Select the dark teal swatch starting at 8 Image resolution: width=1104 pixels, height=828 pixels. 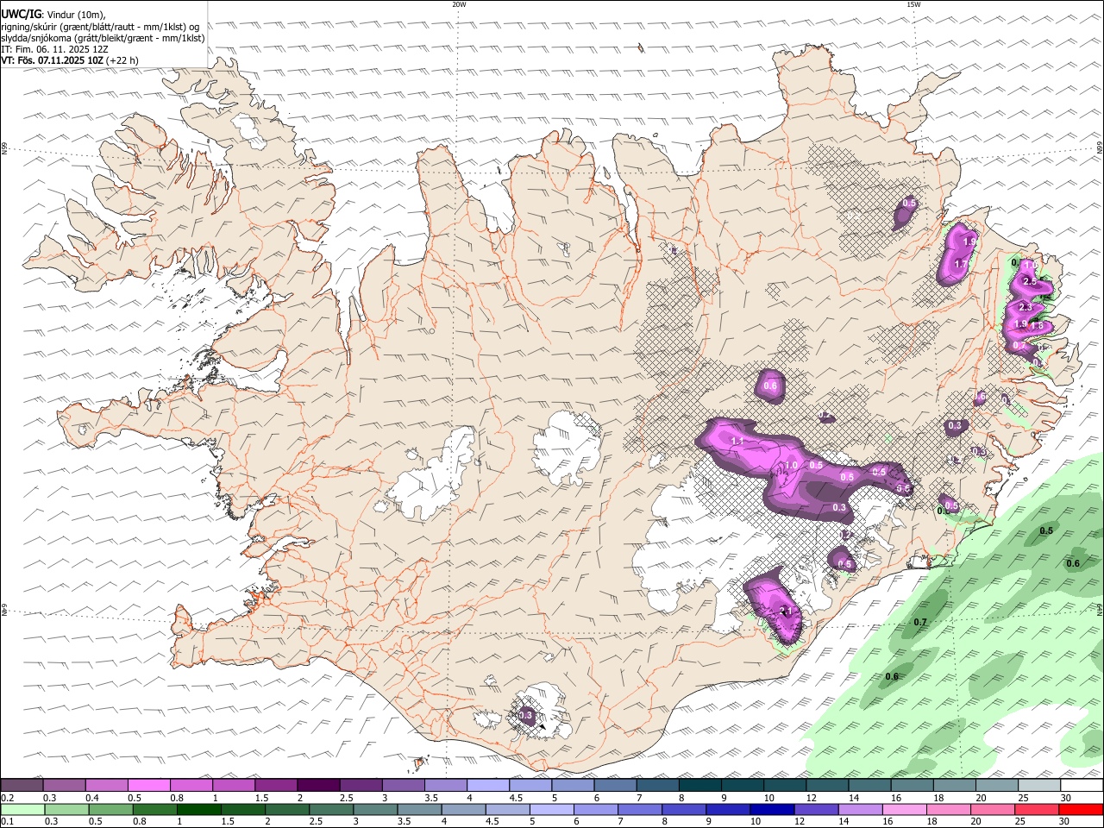point(699,785)
